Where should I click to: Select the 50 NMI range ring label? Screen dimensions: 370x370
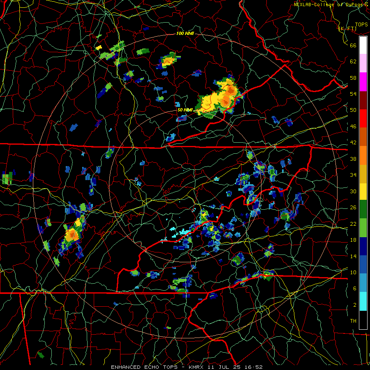tap(185, 110)
